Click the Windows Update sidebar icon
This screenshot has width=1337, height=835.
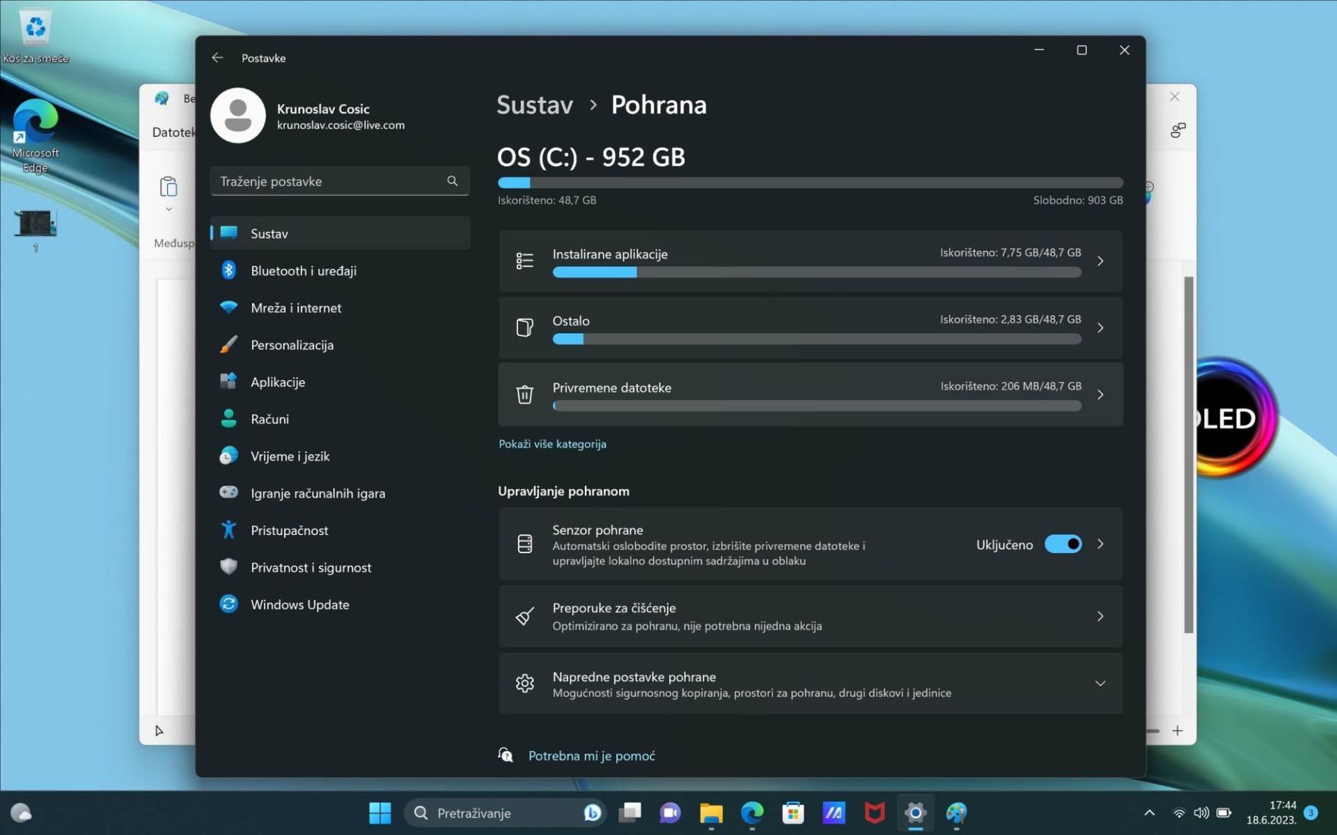pos(228,604)
